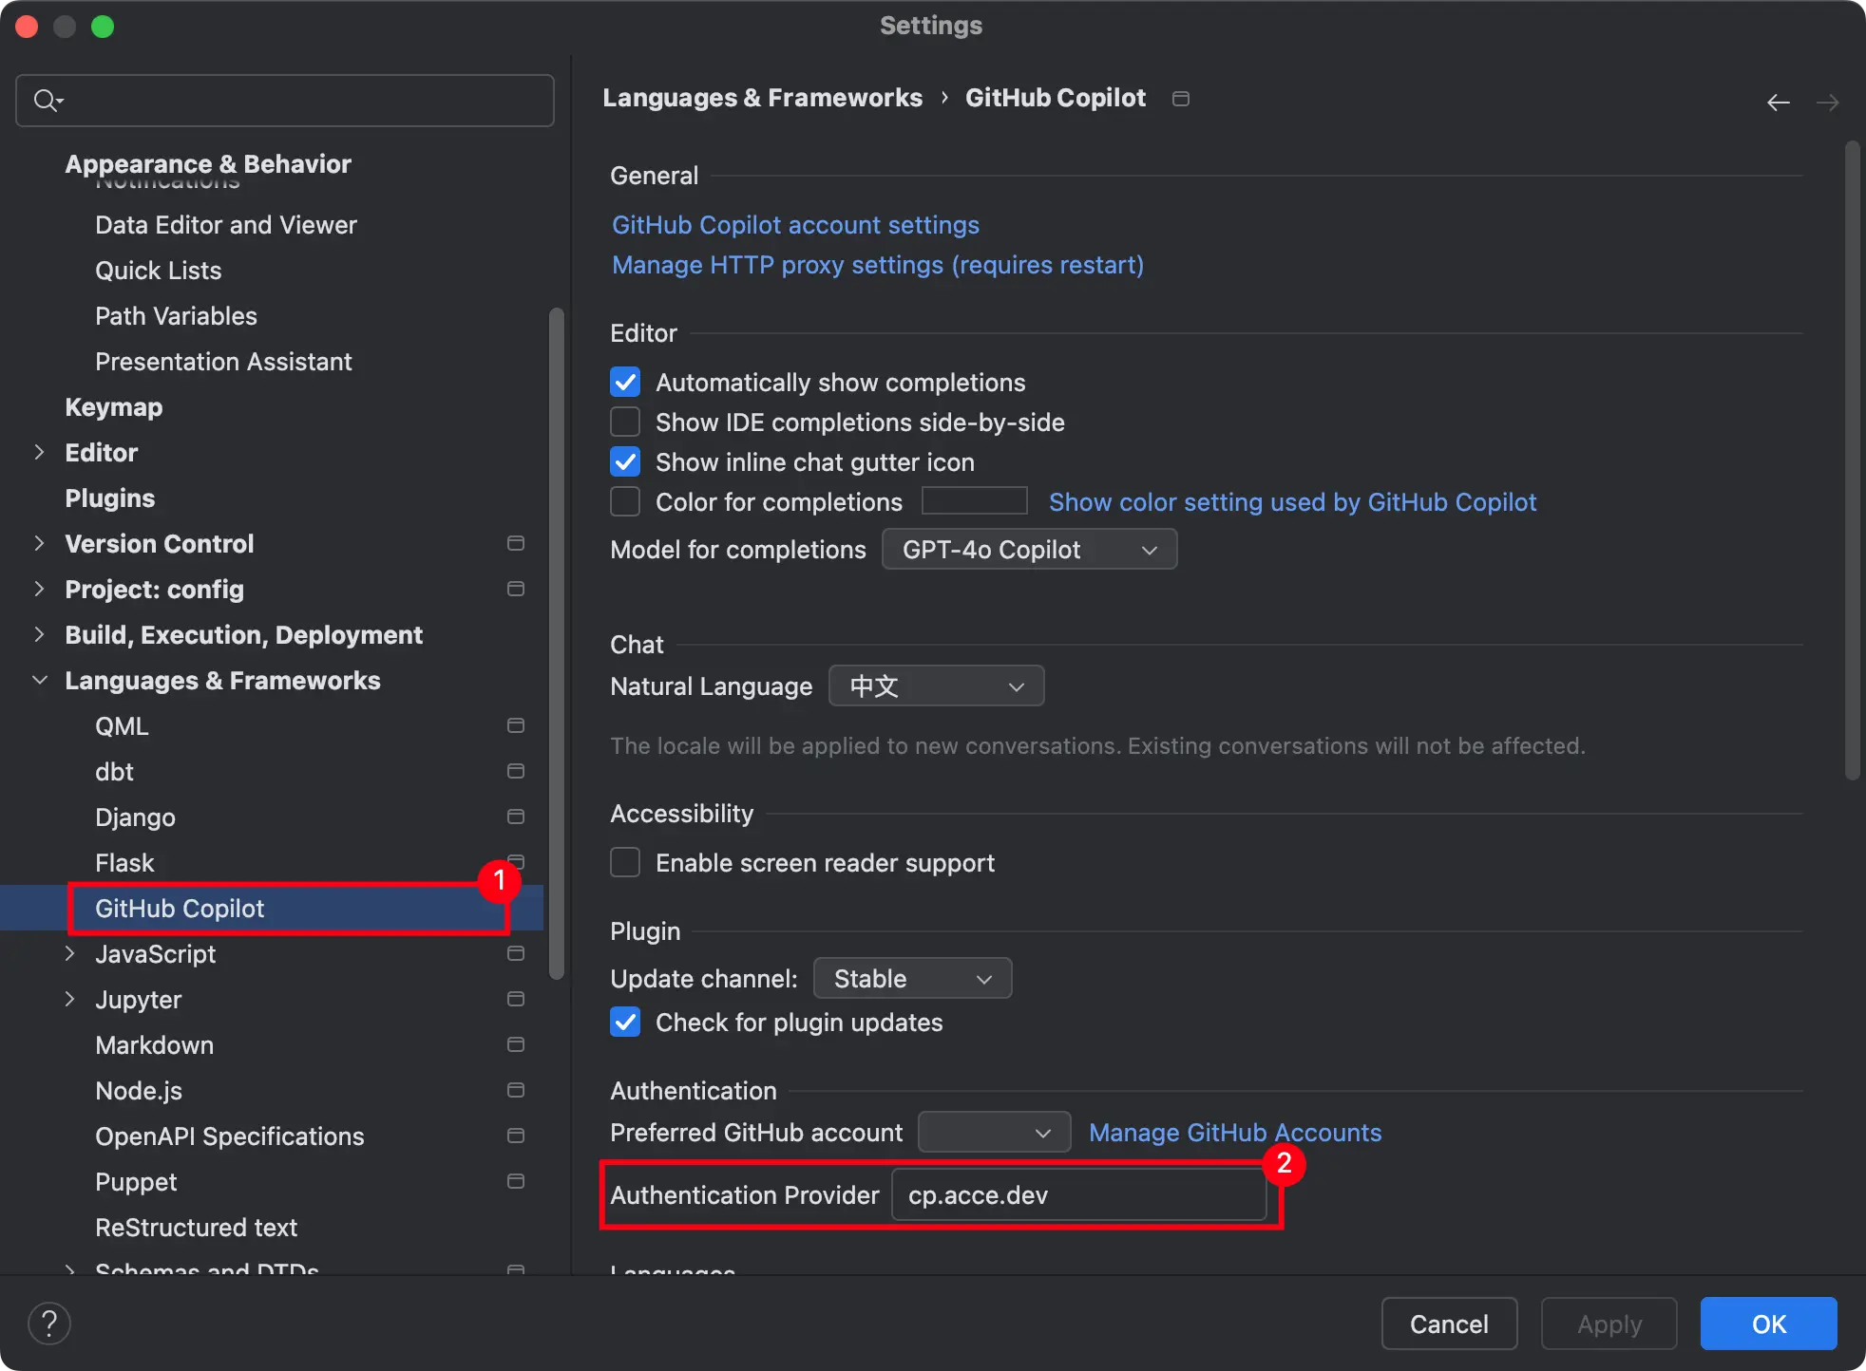Open help with the question mark icon
Image resolution: width=1866 pixels, height=1371 pixels.
point(49,1324)
